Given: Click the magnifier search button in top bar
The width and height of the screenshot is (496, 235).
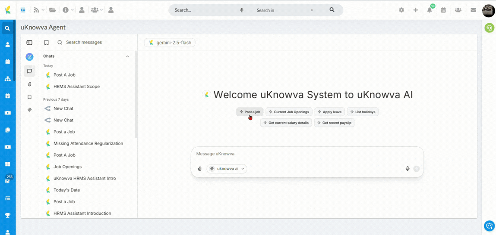Looking at the screenshot, I should point(332,10).
